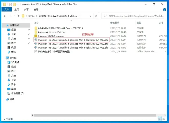The height and width of the screenshot is (123, 169).
Task: Sort by the 名称 column header
Action: tap(36, 23)
